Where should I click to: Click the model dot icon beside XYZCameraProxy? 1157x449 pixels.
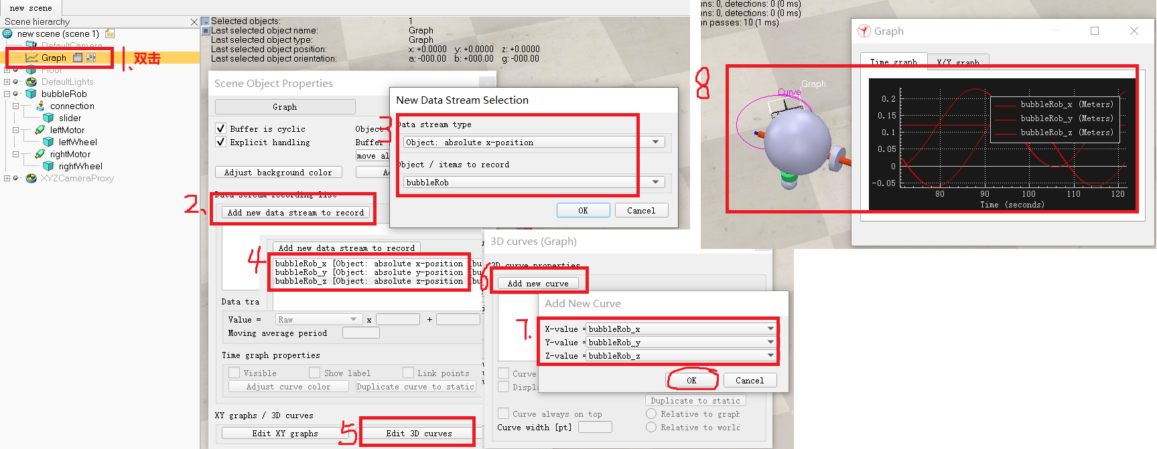[15, 178]
